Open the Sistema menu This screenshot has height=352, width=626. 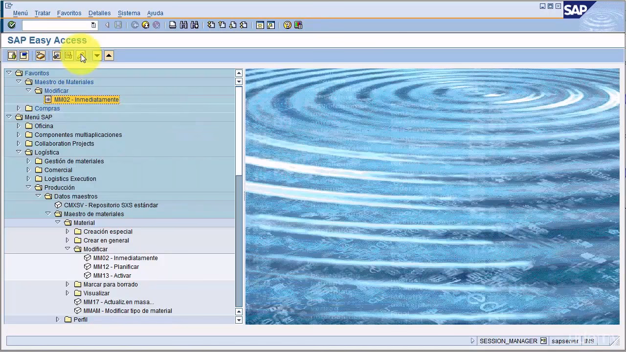(129, 13)
